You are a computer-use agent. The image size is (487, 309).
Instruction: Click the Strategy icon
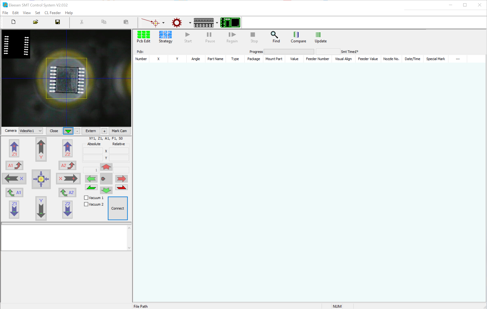[x=166, y=37]
